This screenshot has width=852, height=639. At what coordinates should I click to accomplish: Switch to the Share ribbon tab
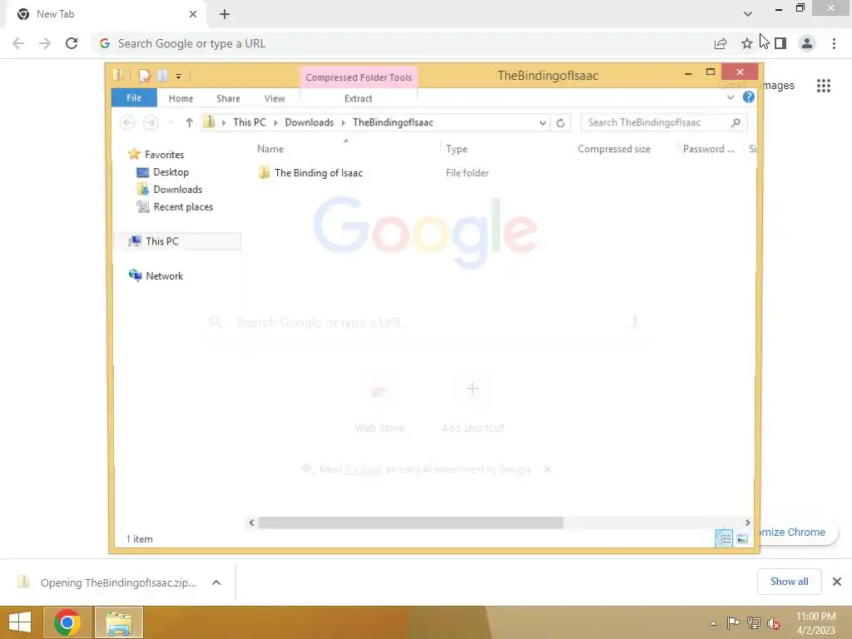(228, 98)
